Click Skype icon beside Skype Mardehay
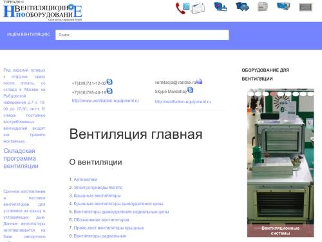The height and width of the screenshot is (242, 322). tap(190, 90)
